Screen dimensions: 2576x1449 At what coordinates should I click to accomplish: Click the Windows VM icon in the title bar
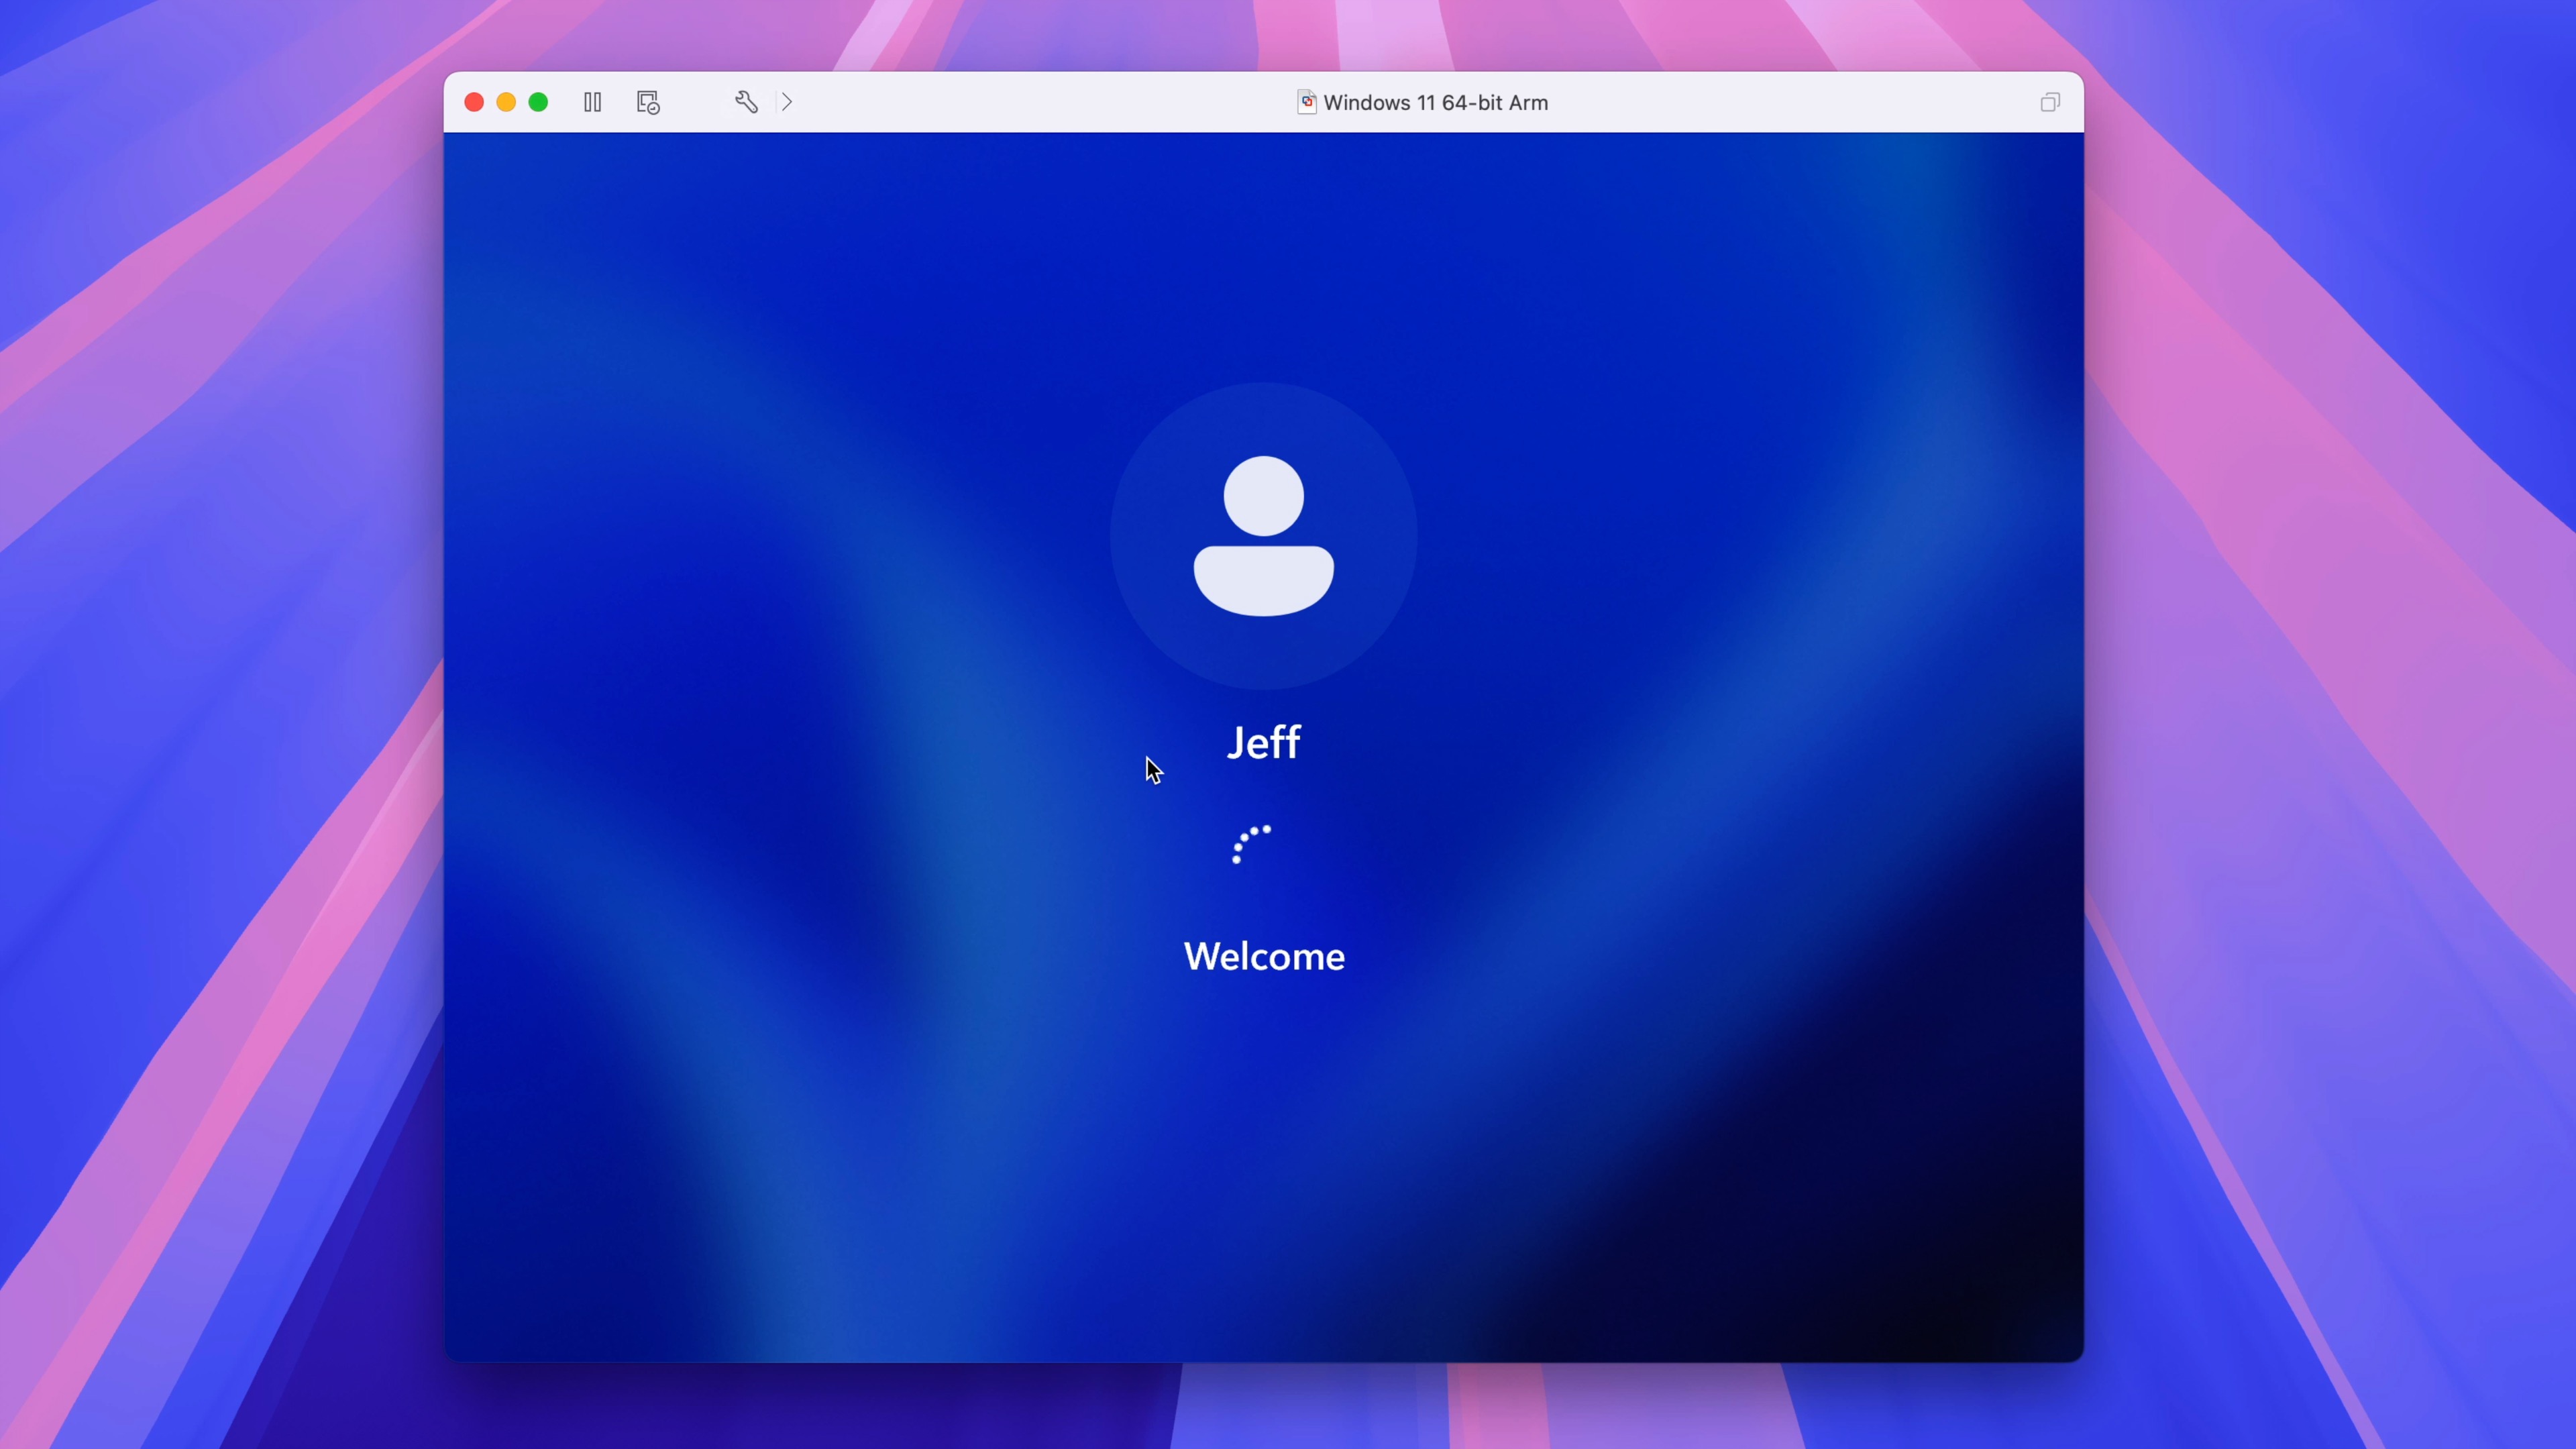pyautogui.click(x=1306, y=102)
